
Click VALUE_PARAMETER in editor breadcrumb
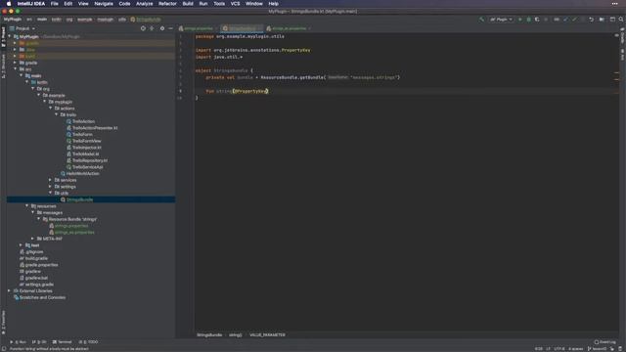click(267, 334)
